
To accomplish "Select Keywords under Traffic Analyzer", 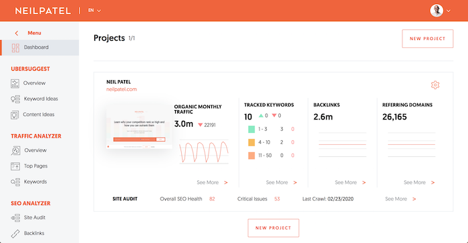I will click(x=35, y=182).
